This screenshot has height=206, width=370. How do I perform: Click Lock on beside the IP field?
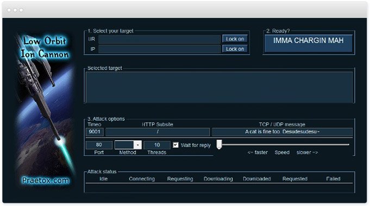pyautogui.click(x=235, y=49)
